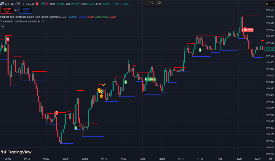Image resolution: width=275 pixels, height=161 pixels.
Task: Click the TradingView logo
Action: tap(16, 152)
